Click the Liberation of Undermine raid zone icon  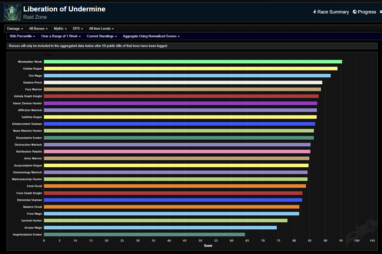pyautogui.click(x=12, y=12)
